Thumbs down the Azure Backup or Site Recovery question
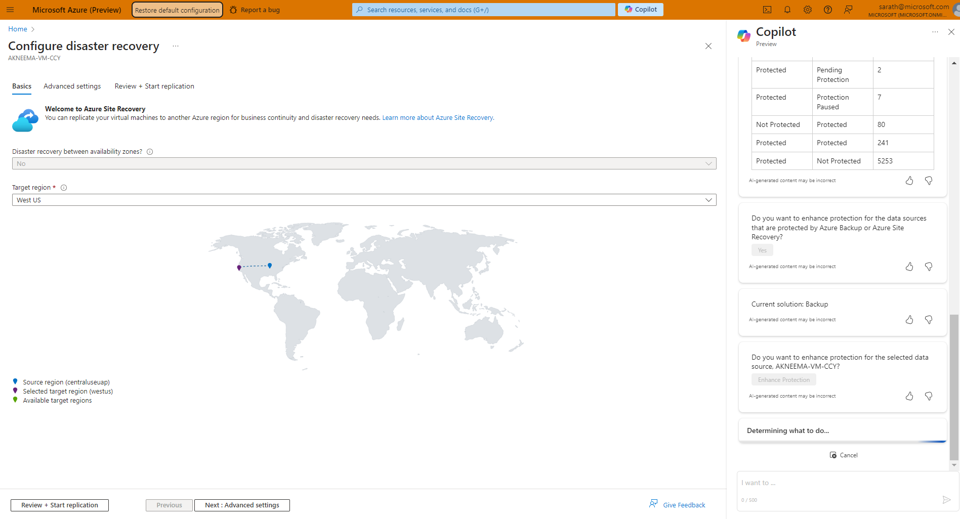 (929, 267)
